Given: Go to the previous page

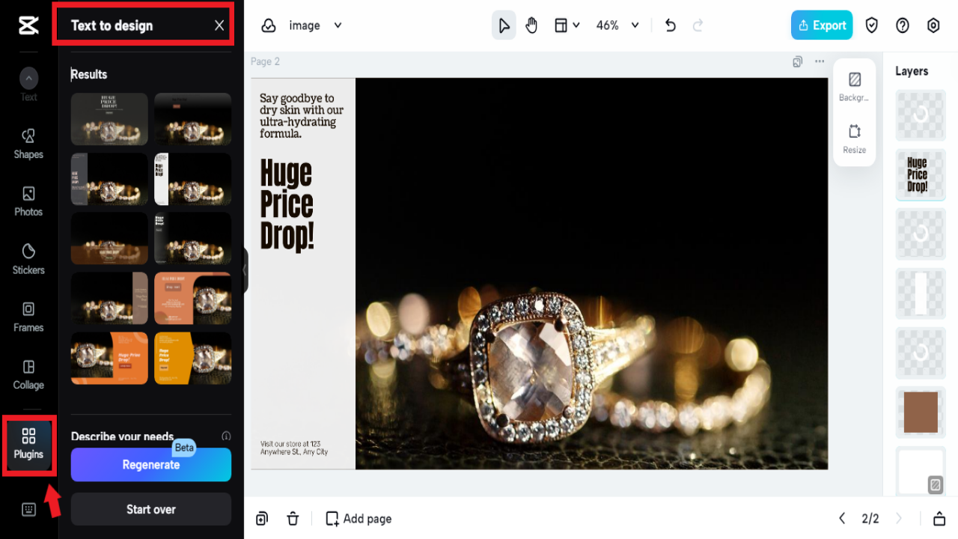Looking at the screenshot, I should [842, 519].
